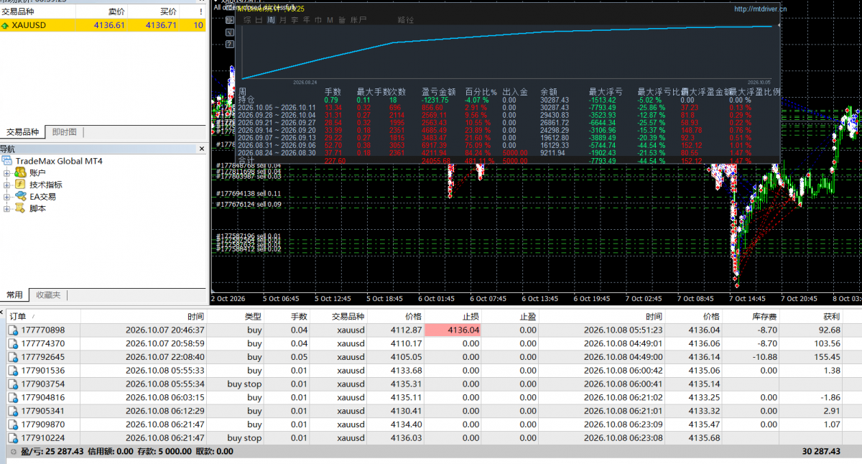Click the highlighted stop loss cell 4136.04
Viewport: 862px width, 464px height.
click(453, 330)
